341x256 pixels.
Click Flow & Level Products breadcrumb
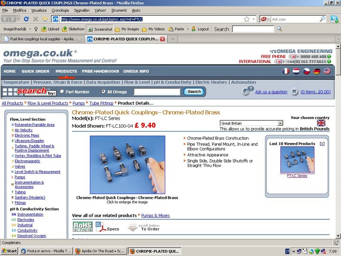pyautogui.click(x=48, y=103)
